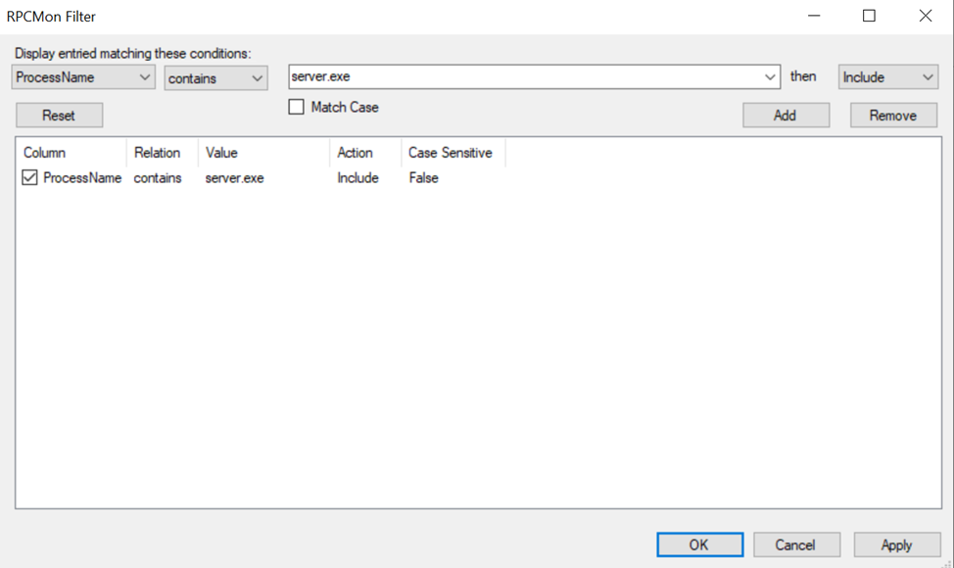This screenshot has width=954, height=568.
Task: Remove the selected filter
Action: (x=892, y=116)
